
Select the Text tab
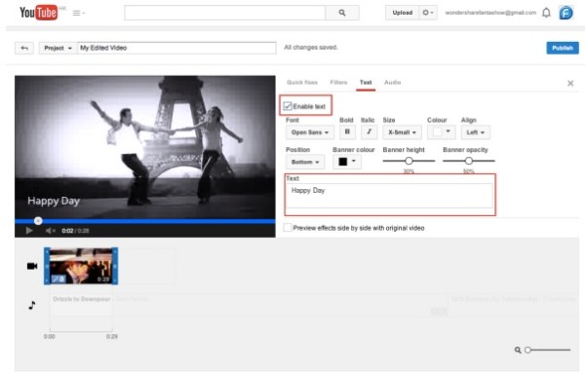pos(366,83)
